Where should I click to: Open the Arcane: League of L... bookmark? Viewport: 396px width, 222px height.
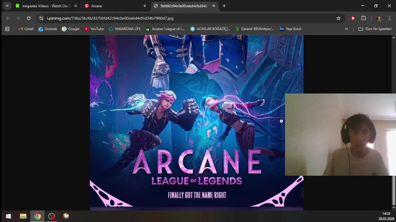(165, 29)
